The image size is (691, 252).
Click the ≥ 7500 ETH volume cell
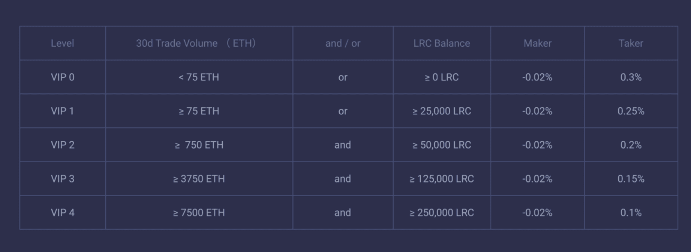[x=199, y=212]
